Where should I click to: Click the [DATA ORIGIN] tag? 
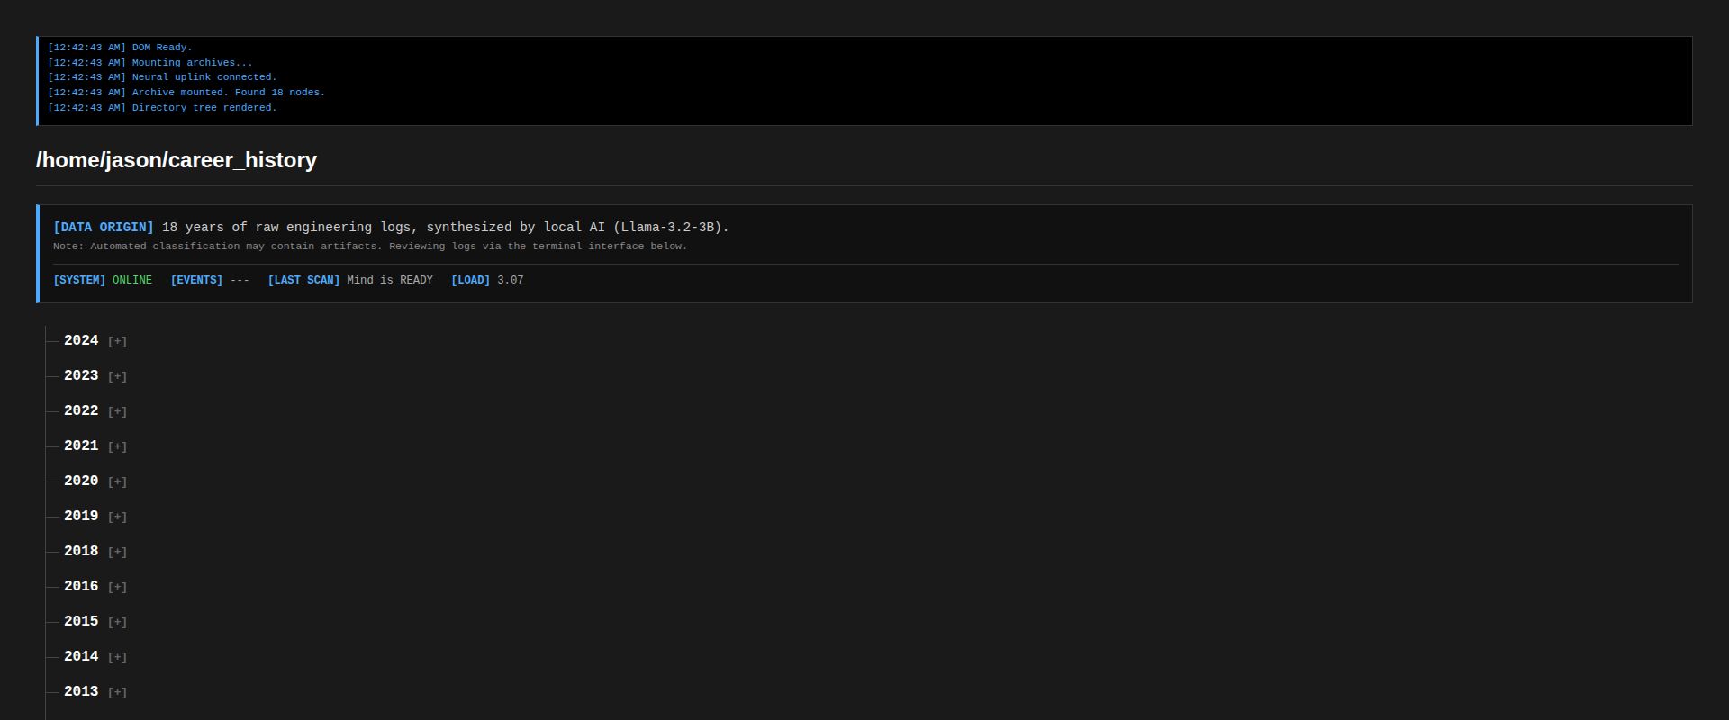[x=103, y=228]
